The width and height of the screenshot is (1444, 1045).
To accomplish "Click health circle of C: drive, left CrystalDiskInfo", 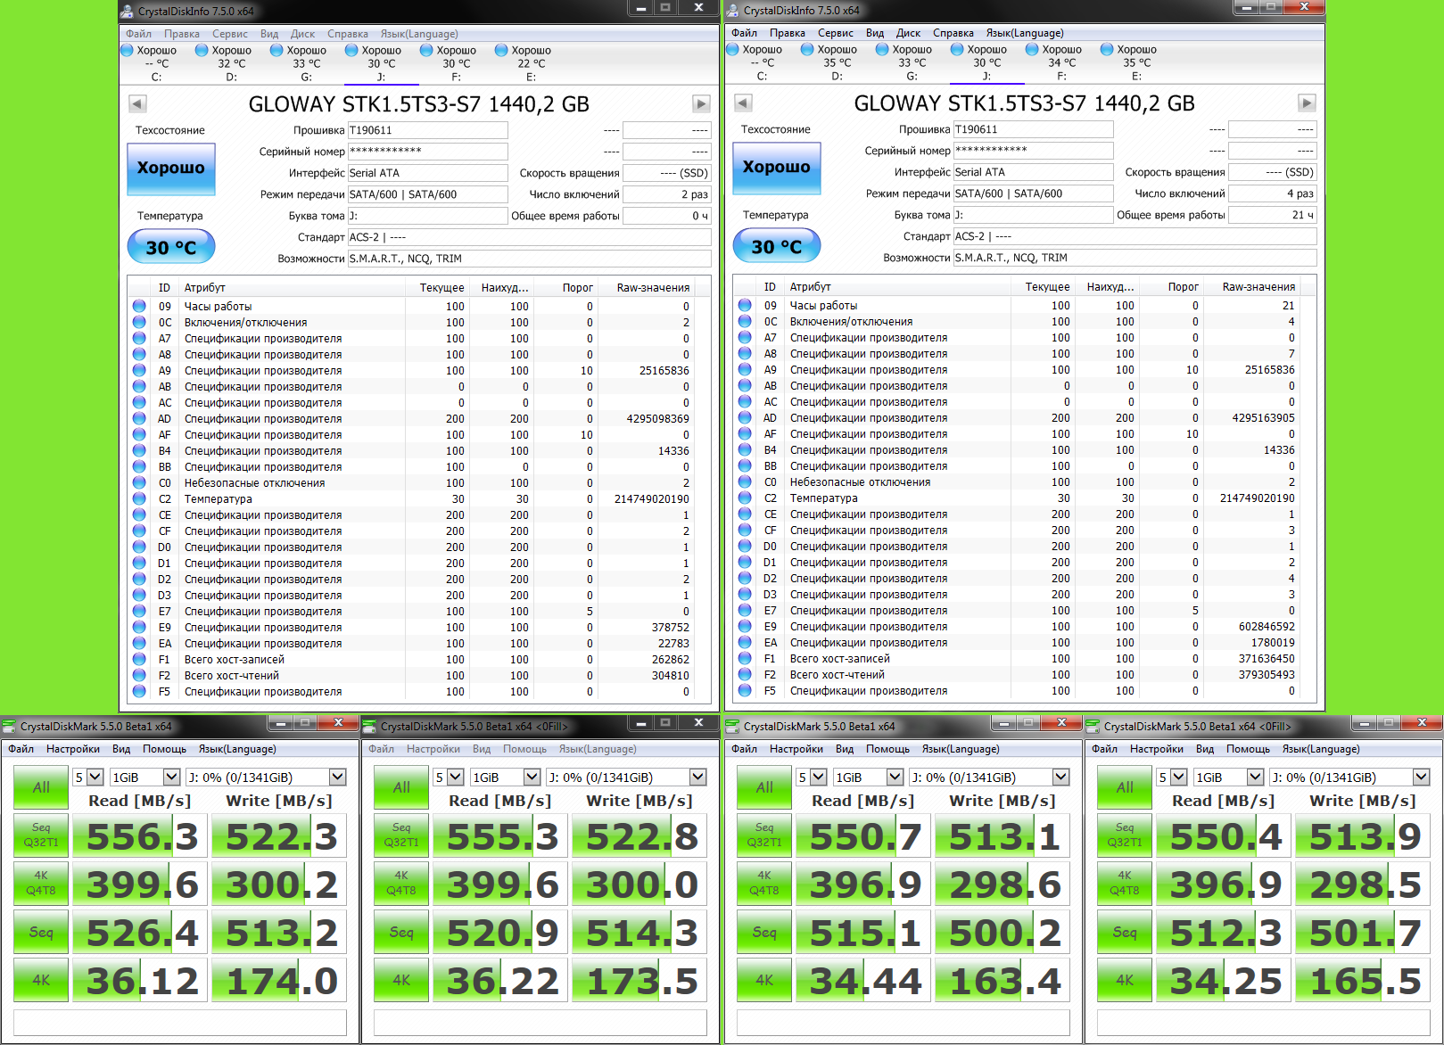I will pos(128,50).
